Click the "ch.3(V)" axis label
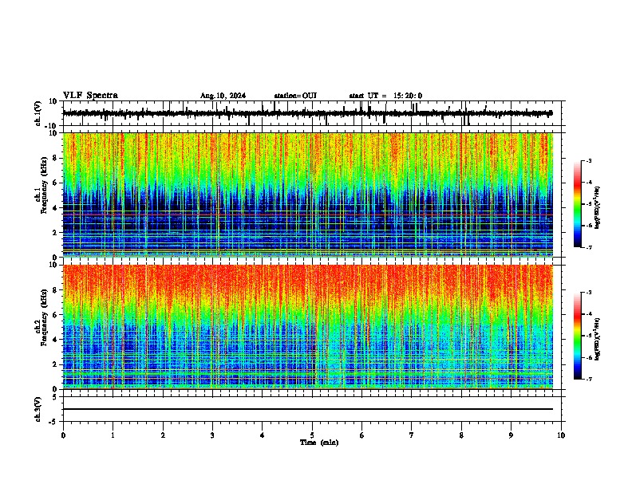This screenshot has width=632, height=488. (x=38, y=410)
